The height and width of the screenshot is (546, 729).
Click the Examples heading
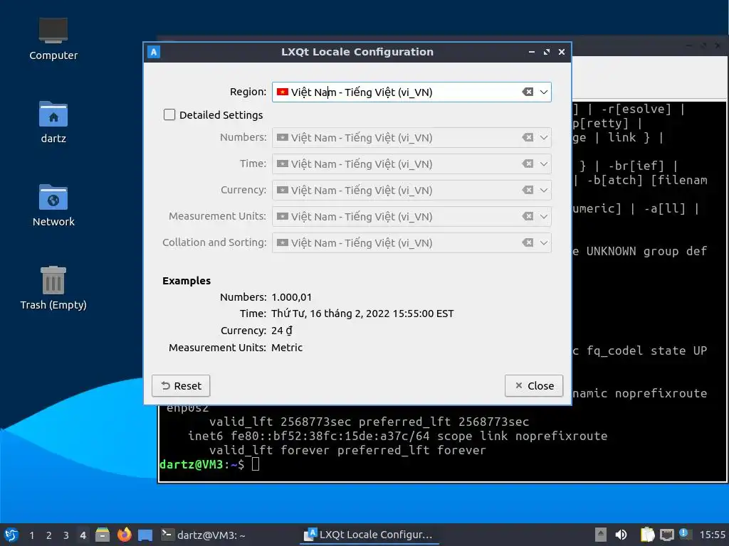187,281
